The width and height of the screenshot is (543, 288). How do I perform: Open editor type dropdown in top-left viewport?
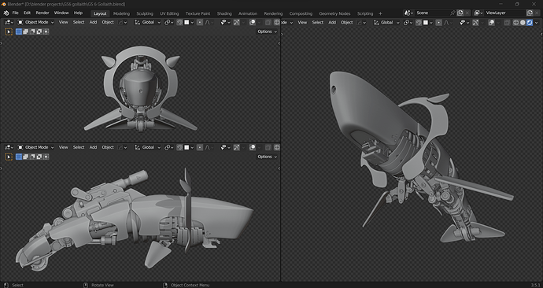[9, 22]
